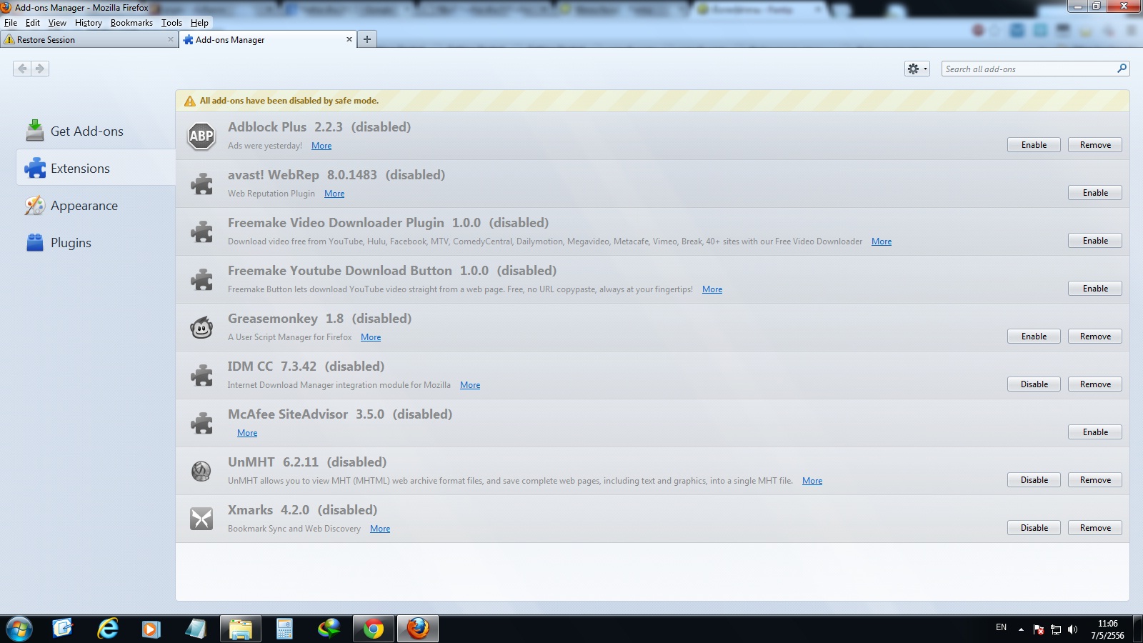Go forward with the forward arrow

coord(40,69)
